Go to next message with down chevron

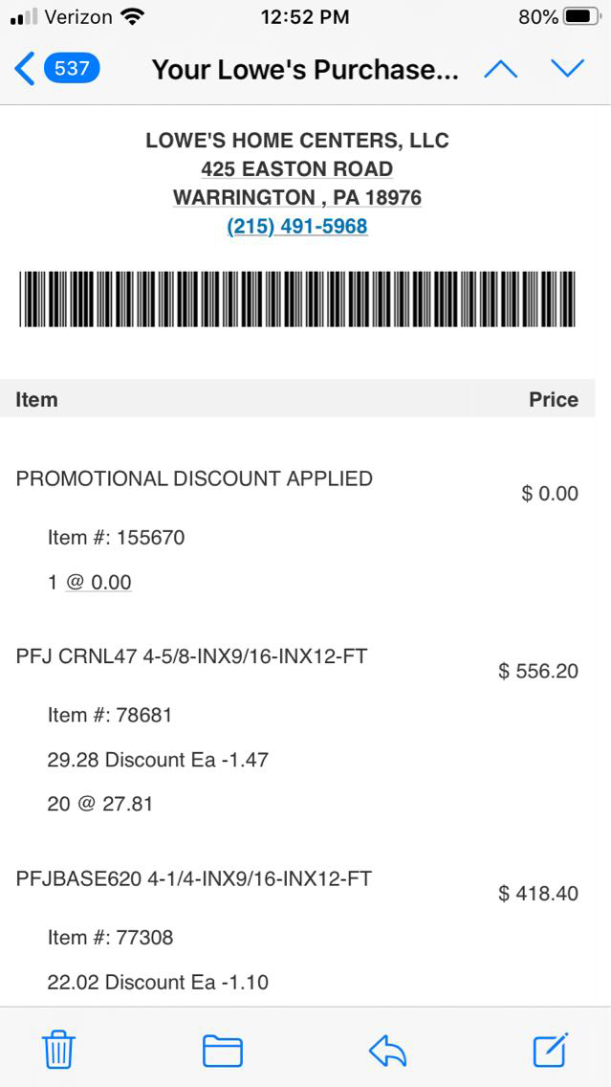tap(567, 69)
